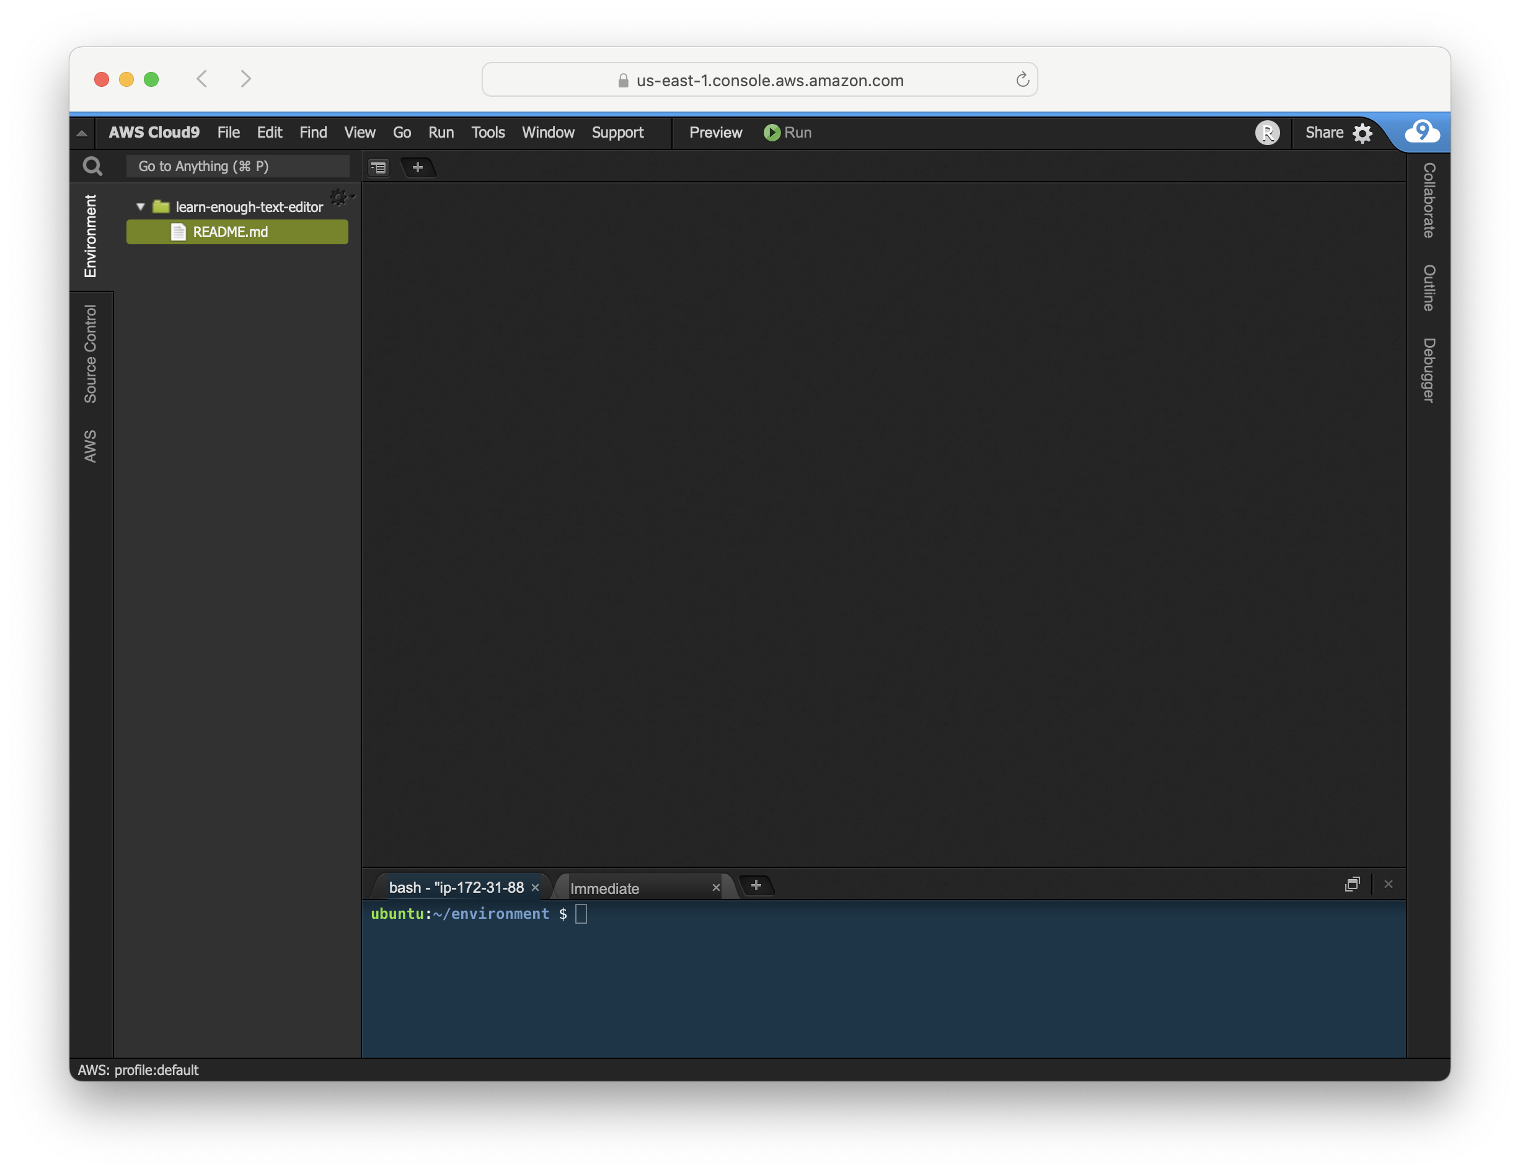Open the file tree settings gear

pos(339,198)
